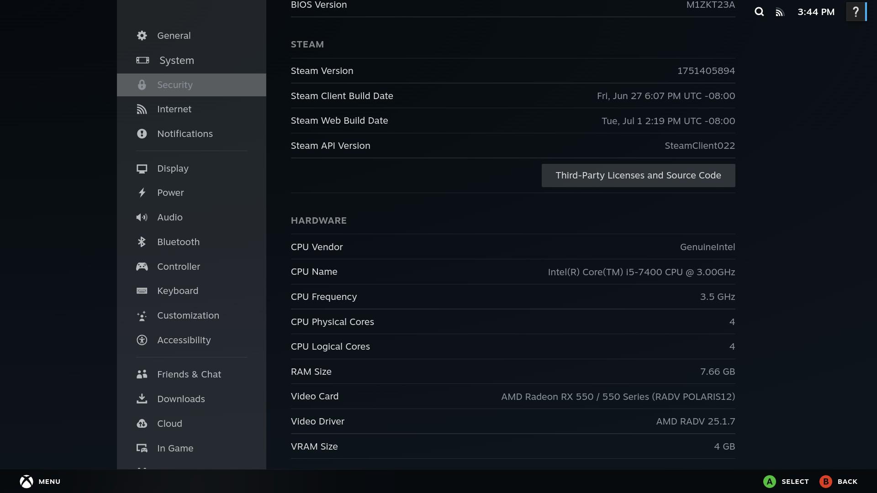Screen dimensions: 877x493
Task: Click the Cloud icon in sidebar
Action: coord(142,424)
